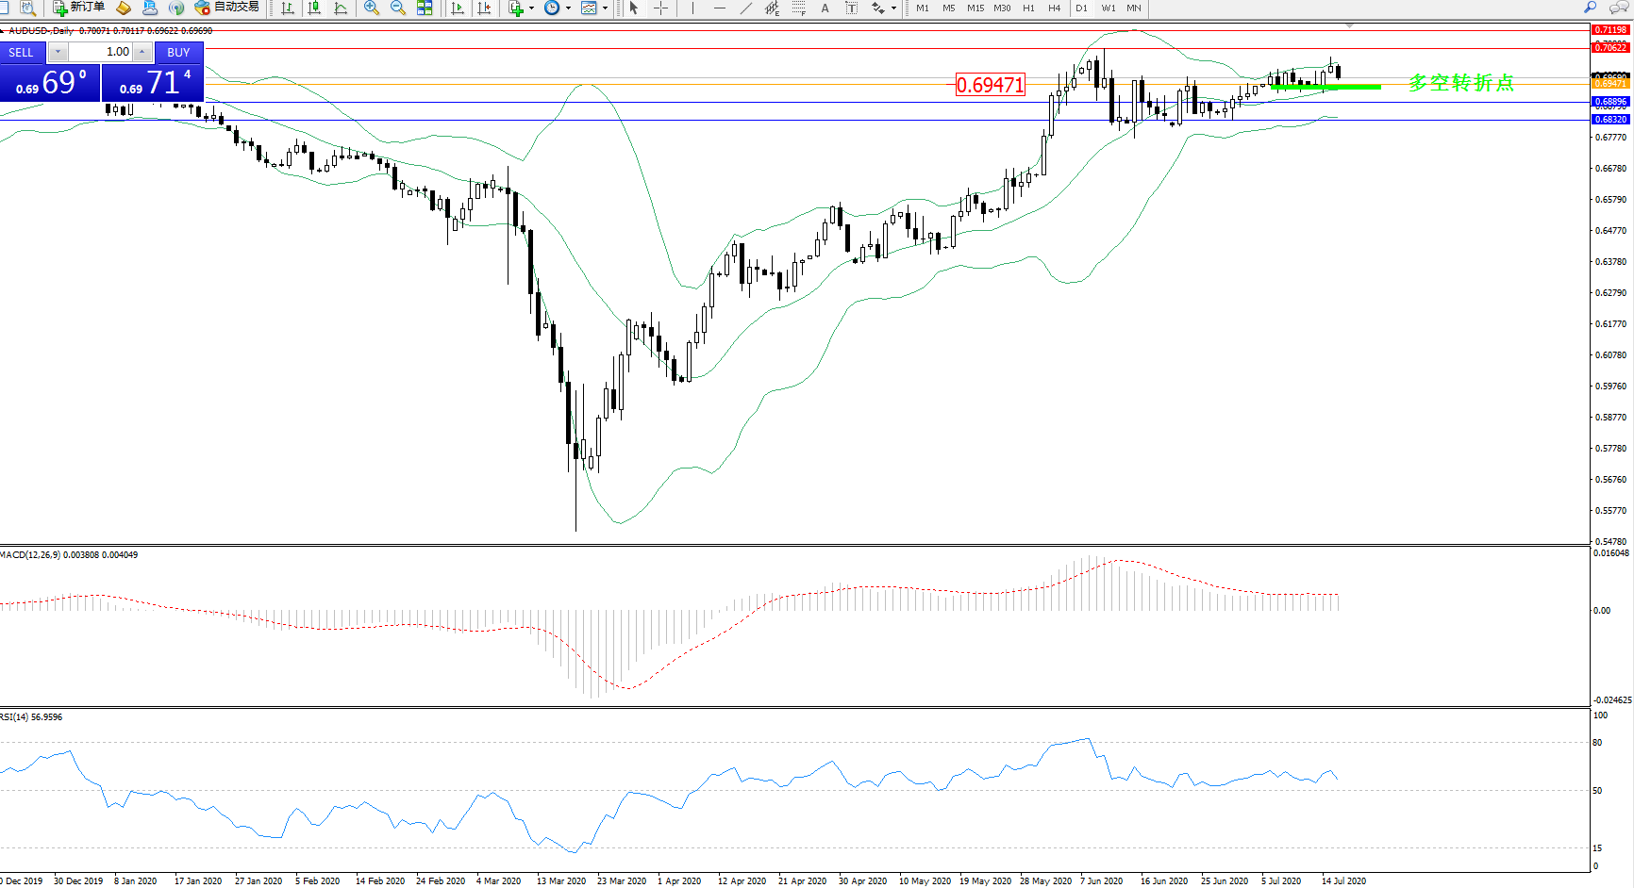Choose the trendline drawing tool
The width and height of the screenshot is (1634, 888).
coord(746,8)
